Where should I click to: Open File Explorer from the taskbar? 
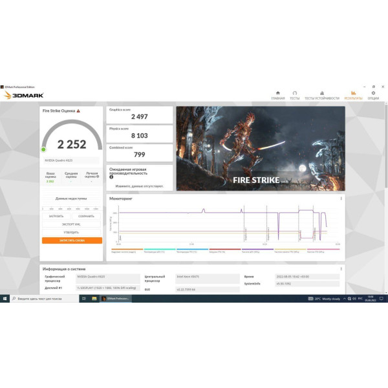click(94, 299)
